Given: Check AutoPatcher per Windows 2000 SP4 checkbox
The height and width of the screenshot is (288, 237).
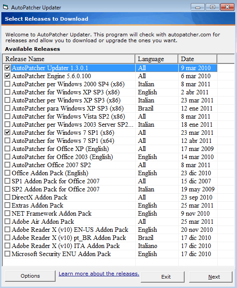Looking at the screenshot, I should 7,84.
